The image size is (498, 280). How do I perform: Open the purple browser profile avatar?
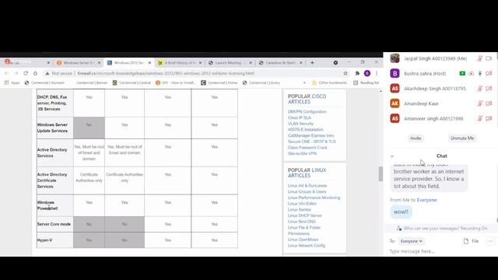pos(367,73)
